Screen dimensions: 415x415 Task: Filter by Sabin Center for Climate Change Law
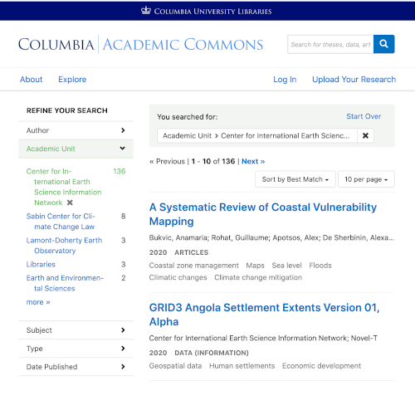pyautogui.click(x=61, y=222)
